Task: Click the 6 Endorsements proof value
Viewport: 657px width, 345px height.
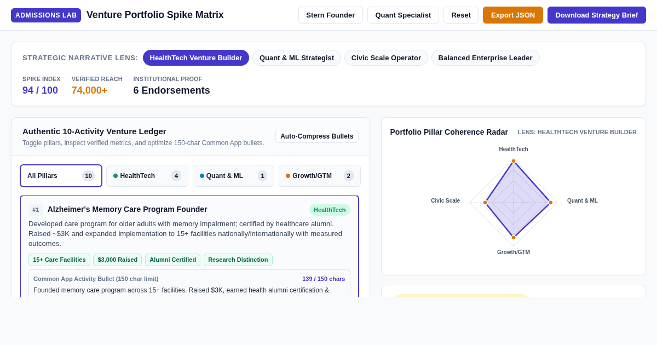Action: (x=172, y=90)
